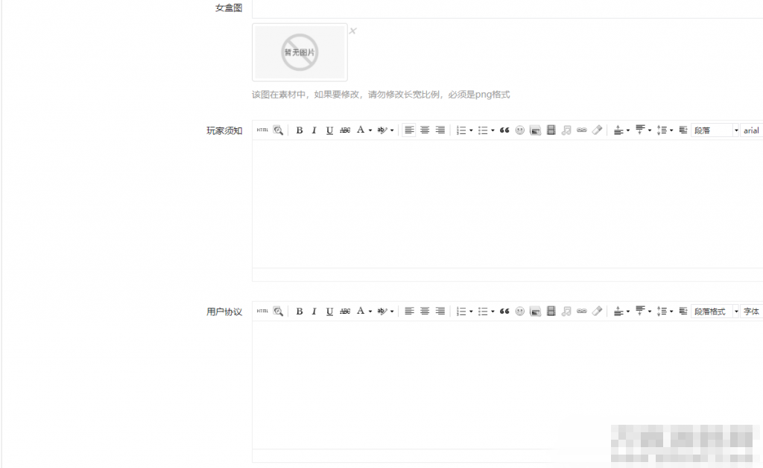Toggle italic in 用户协议 editor
This screenshot has width=763, height=468.
pos(314,311)
